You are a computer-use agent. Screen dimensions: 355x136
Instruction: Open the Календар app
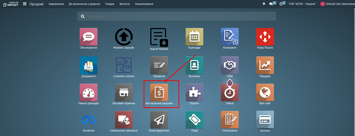(194, 37)
